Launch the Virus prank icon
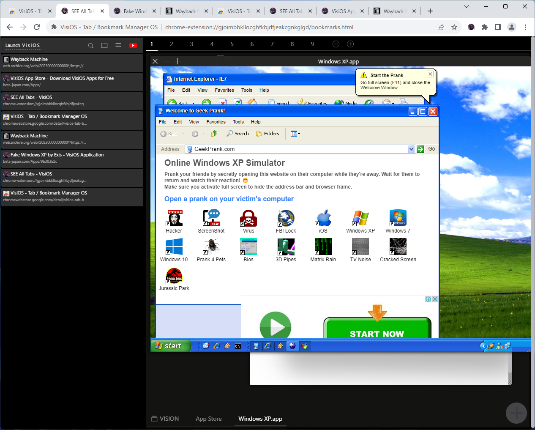Image resolution: width=535 pixels, height=430 pixels. coord(248,218)
